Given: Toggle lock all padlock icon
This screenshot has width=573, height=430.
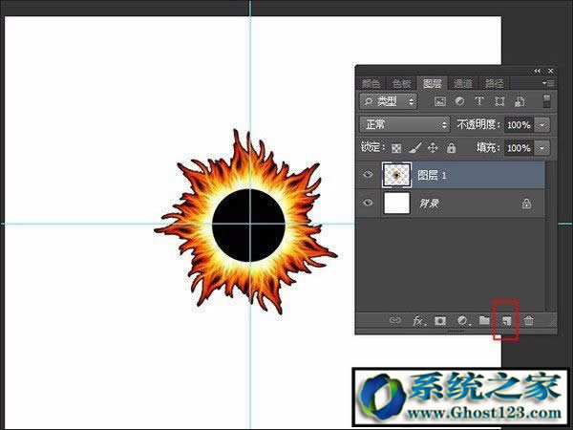Looking at the screenshot, I should click(x=452, y=148).
